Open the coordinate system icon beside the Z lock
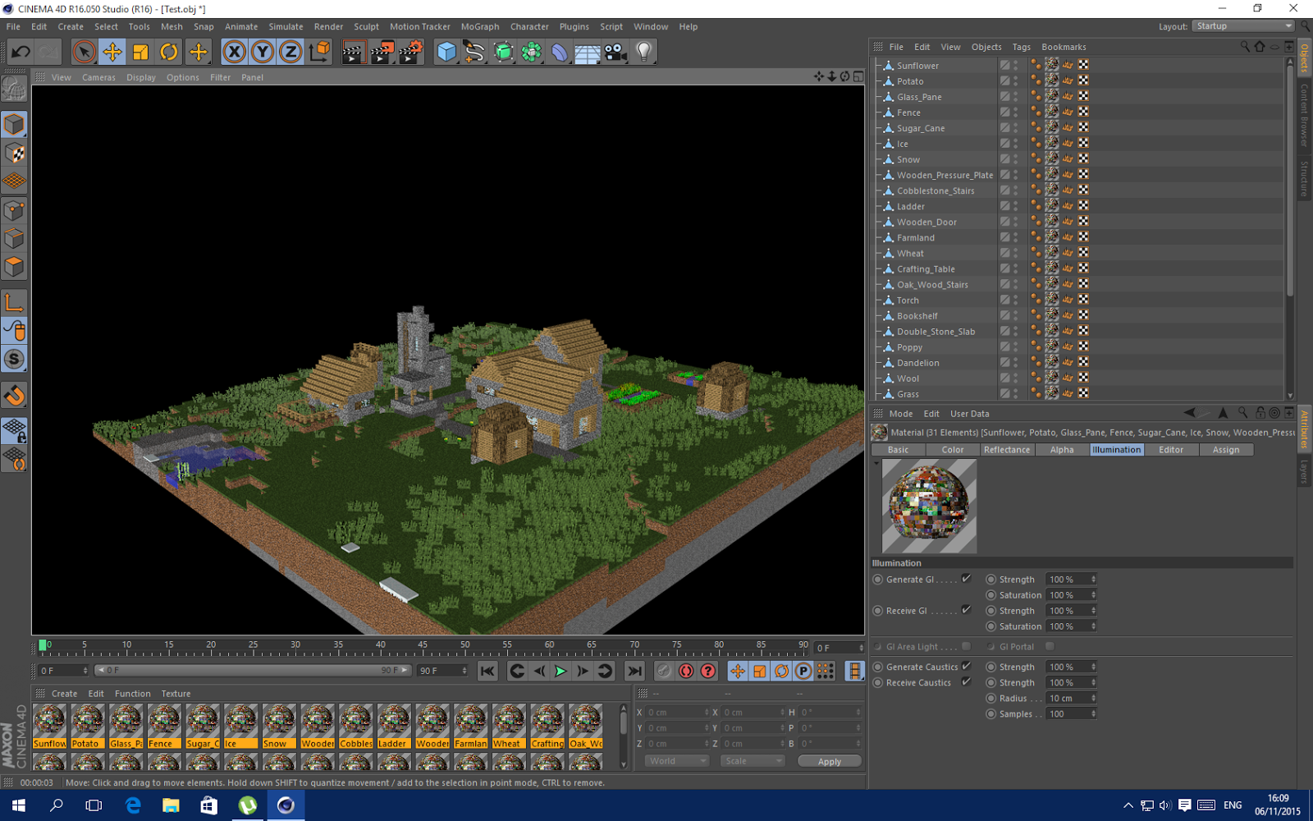The image size is (1313, 821). point(320,52)
